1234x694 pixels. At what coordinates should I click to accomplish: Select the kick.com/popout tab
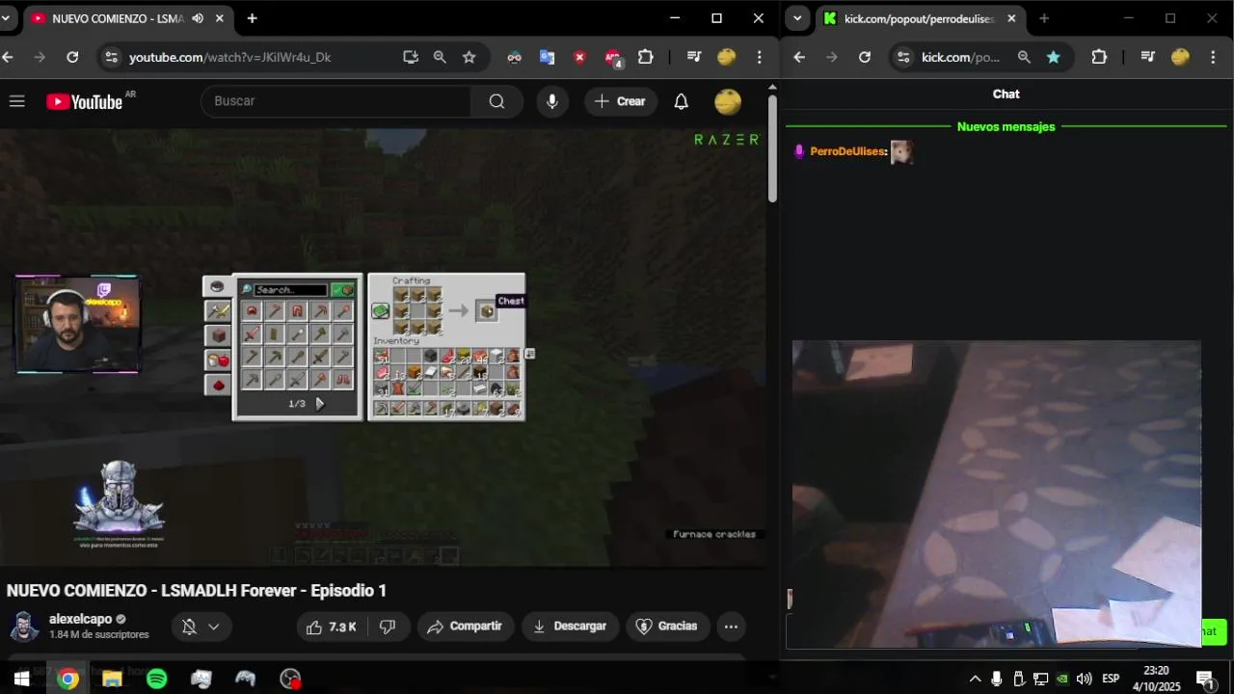click(919, 18)
